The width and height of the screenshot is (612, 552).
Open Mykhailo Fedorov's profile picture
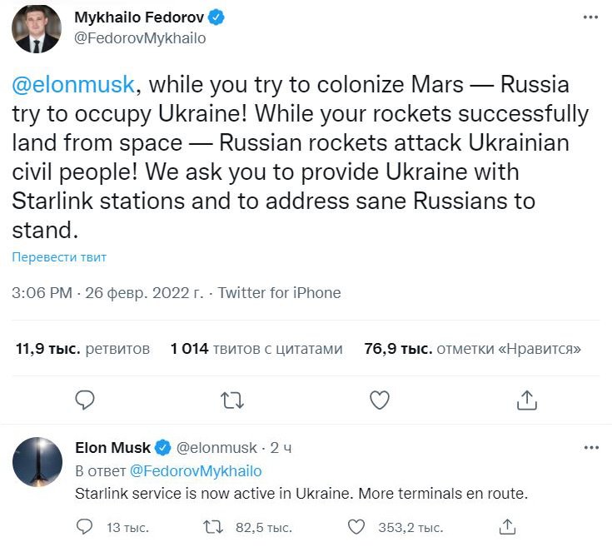36,29
